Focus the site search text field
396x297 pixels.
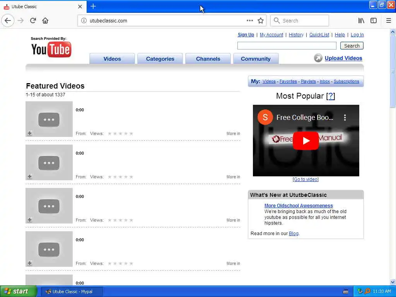point(287,46)
